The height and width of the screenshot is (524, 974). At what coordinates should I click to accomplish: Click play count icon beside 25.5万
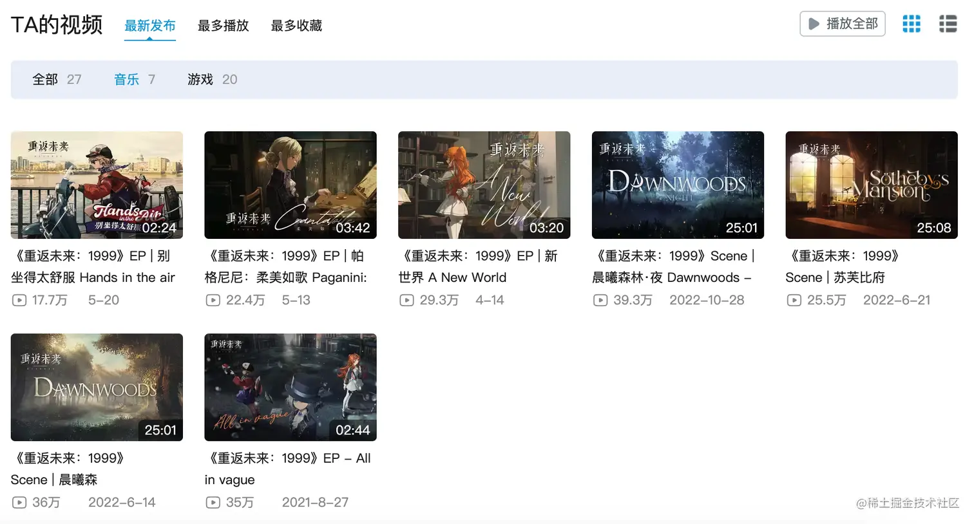coord(794,300)
